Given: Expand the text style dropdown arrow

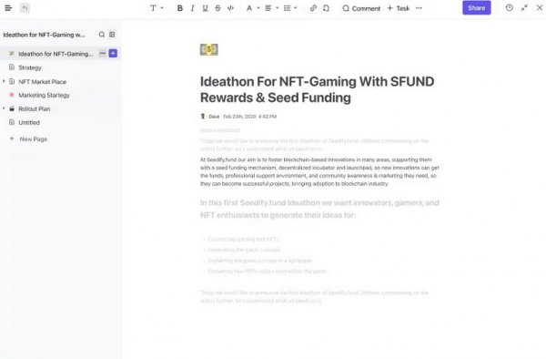Looking at the screenshot, I should 162,8.
